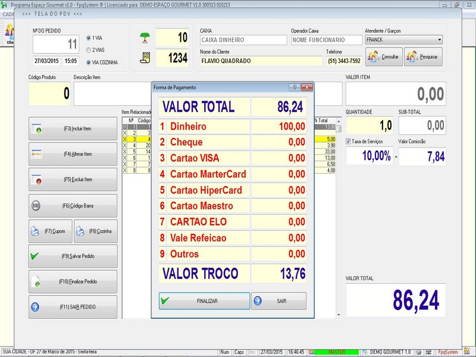
Task: Click the green MASTER status indicator
Action: click(336, 352)
